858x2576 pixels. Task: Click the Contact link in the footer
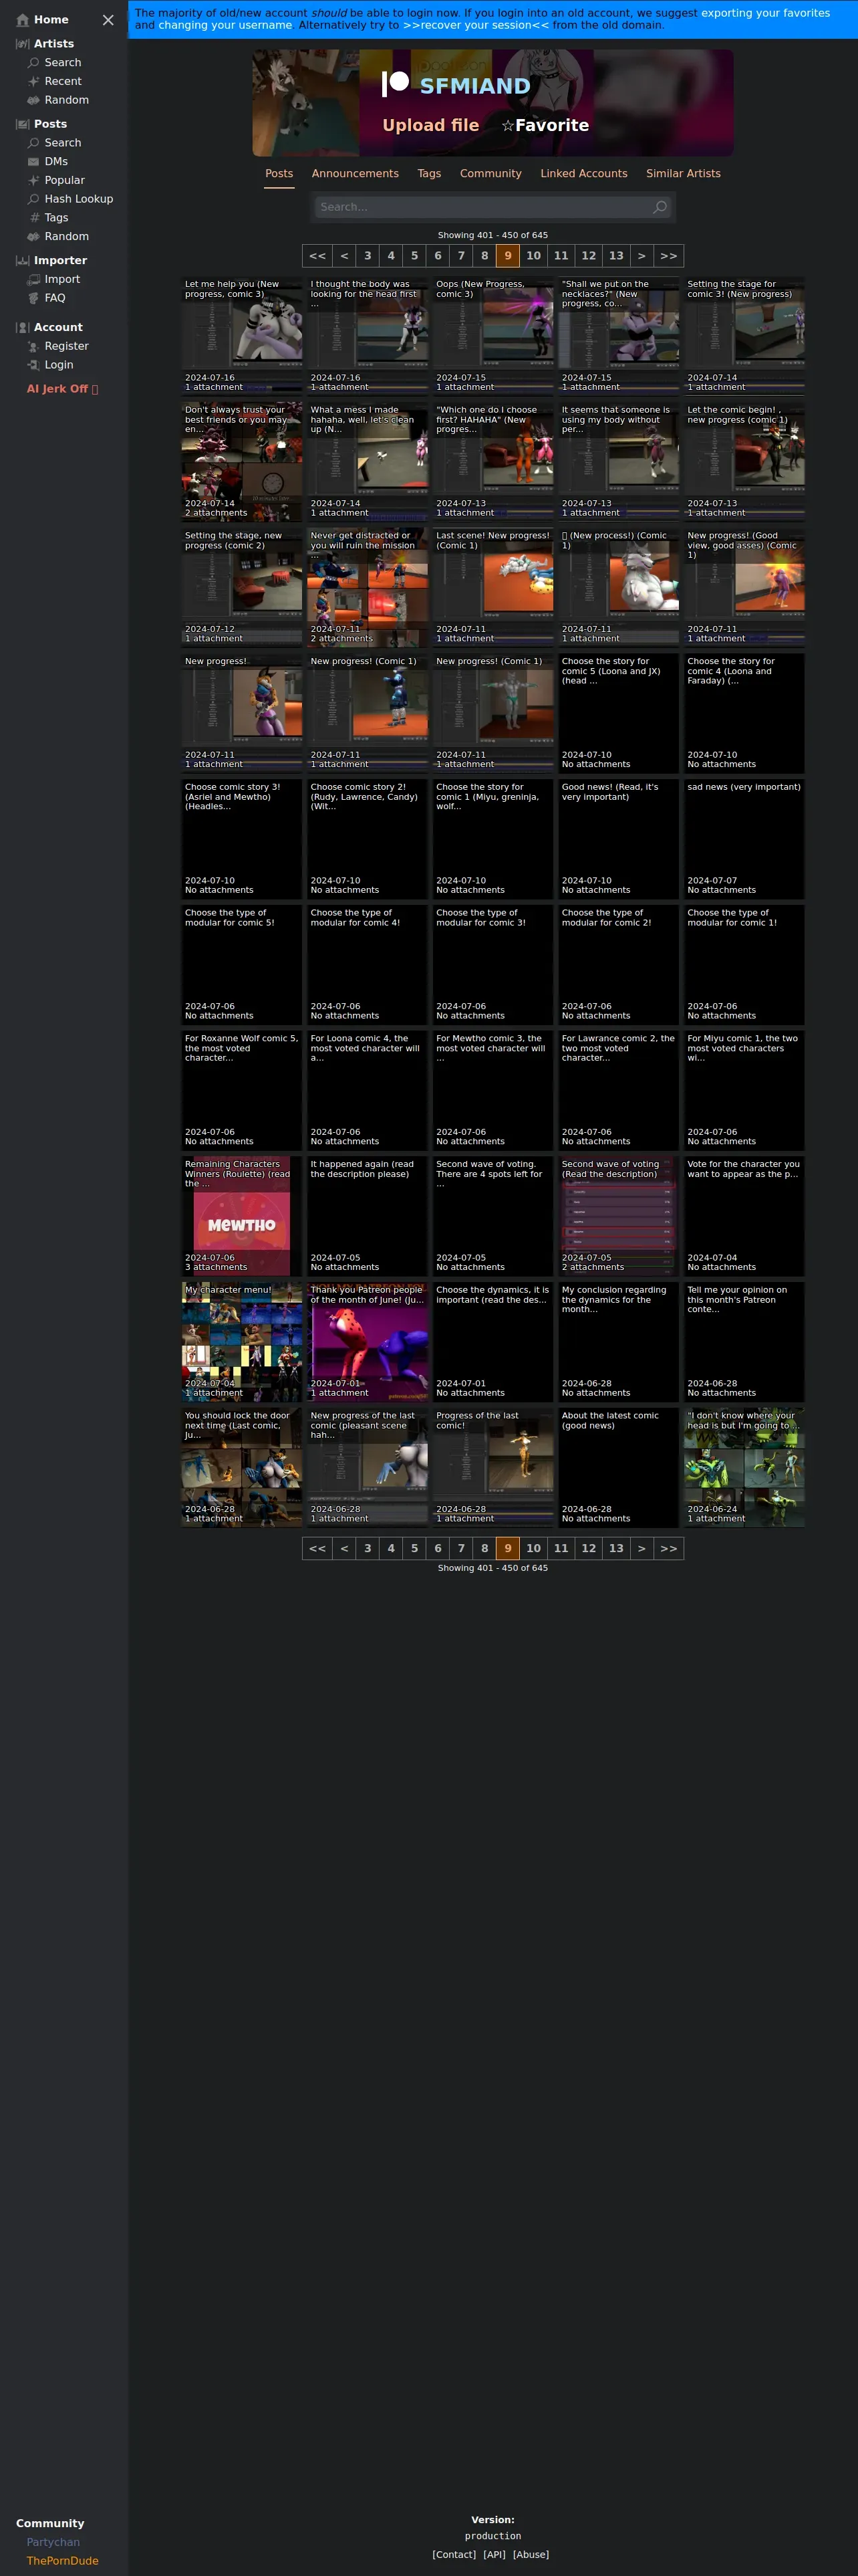[454, 2554]
